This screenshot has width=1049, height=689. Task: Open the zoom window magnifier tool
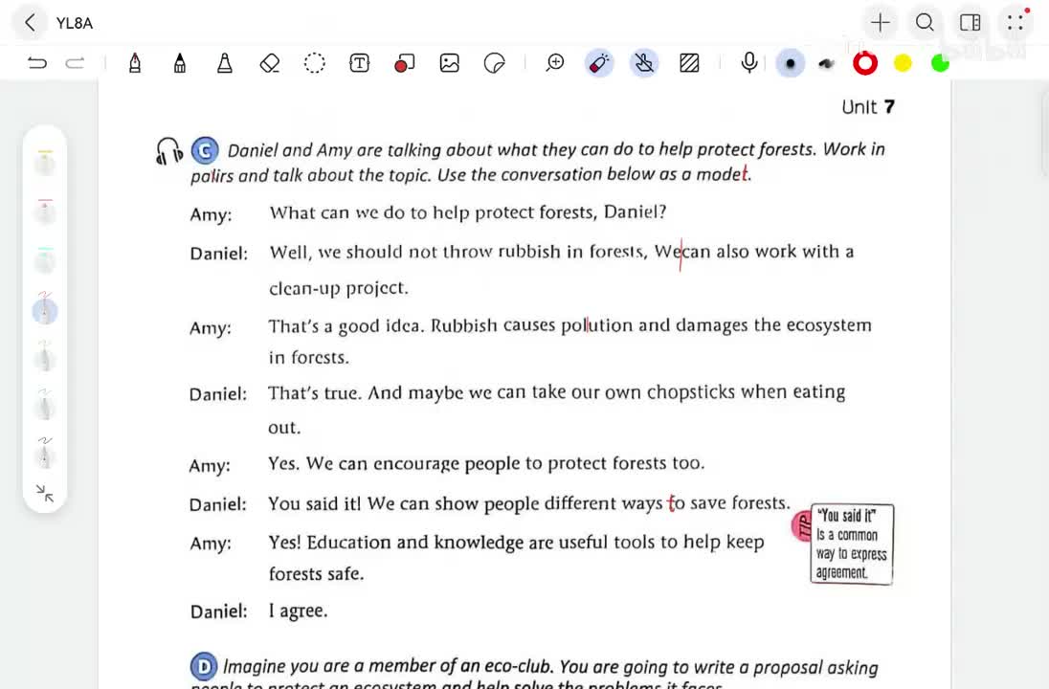554,63
